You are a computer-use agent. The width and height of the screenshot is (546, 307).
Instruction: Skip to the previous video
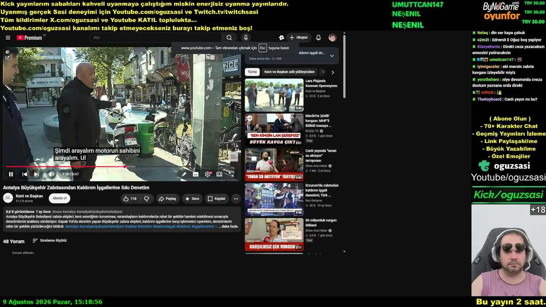[25, 174]
